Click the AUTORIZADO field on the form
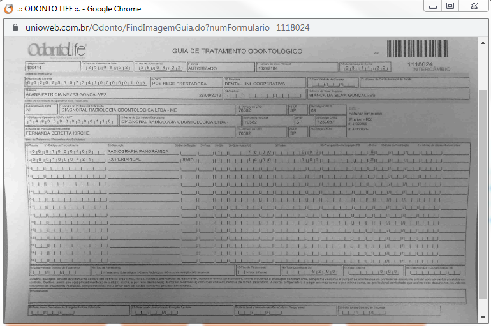Viewport: 491px width, 326px height. 203,68
